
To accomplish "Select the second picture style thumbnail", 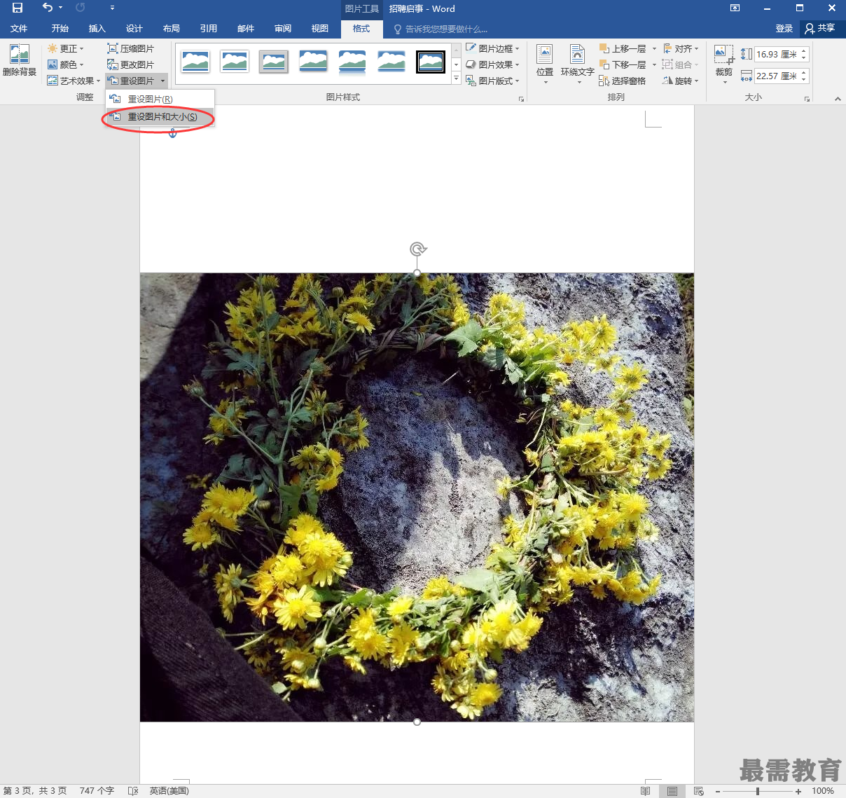I will coord(235,62).
